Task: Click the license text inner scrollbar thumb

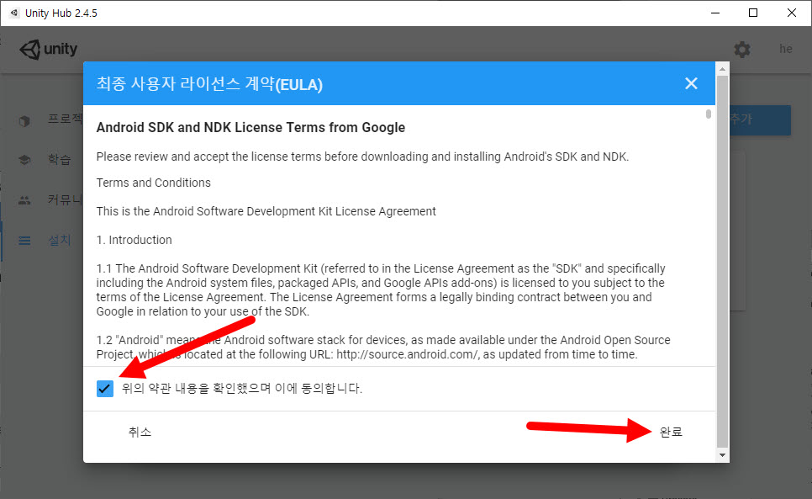Action: click(709, 114)
